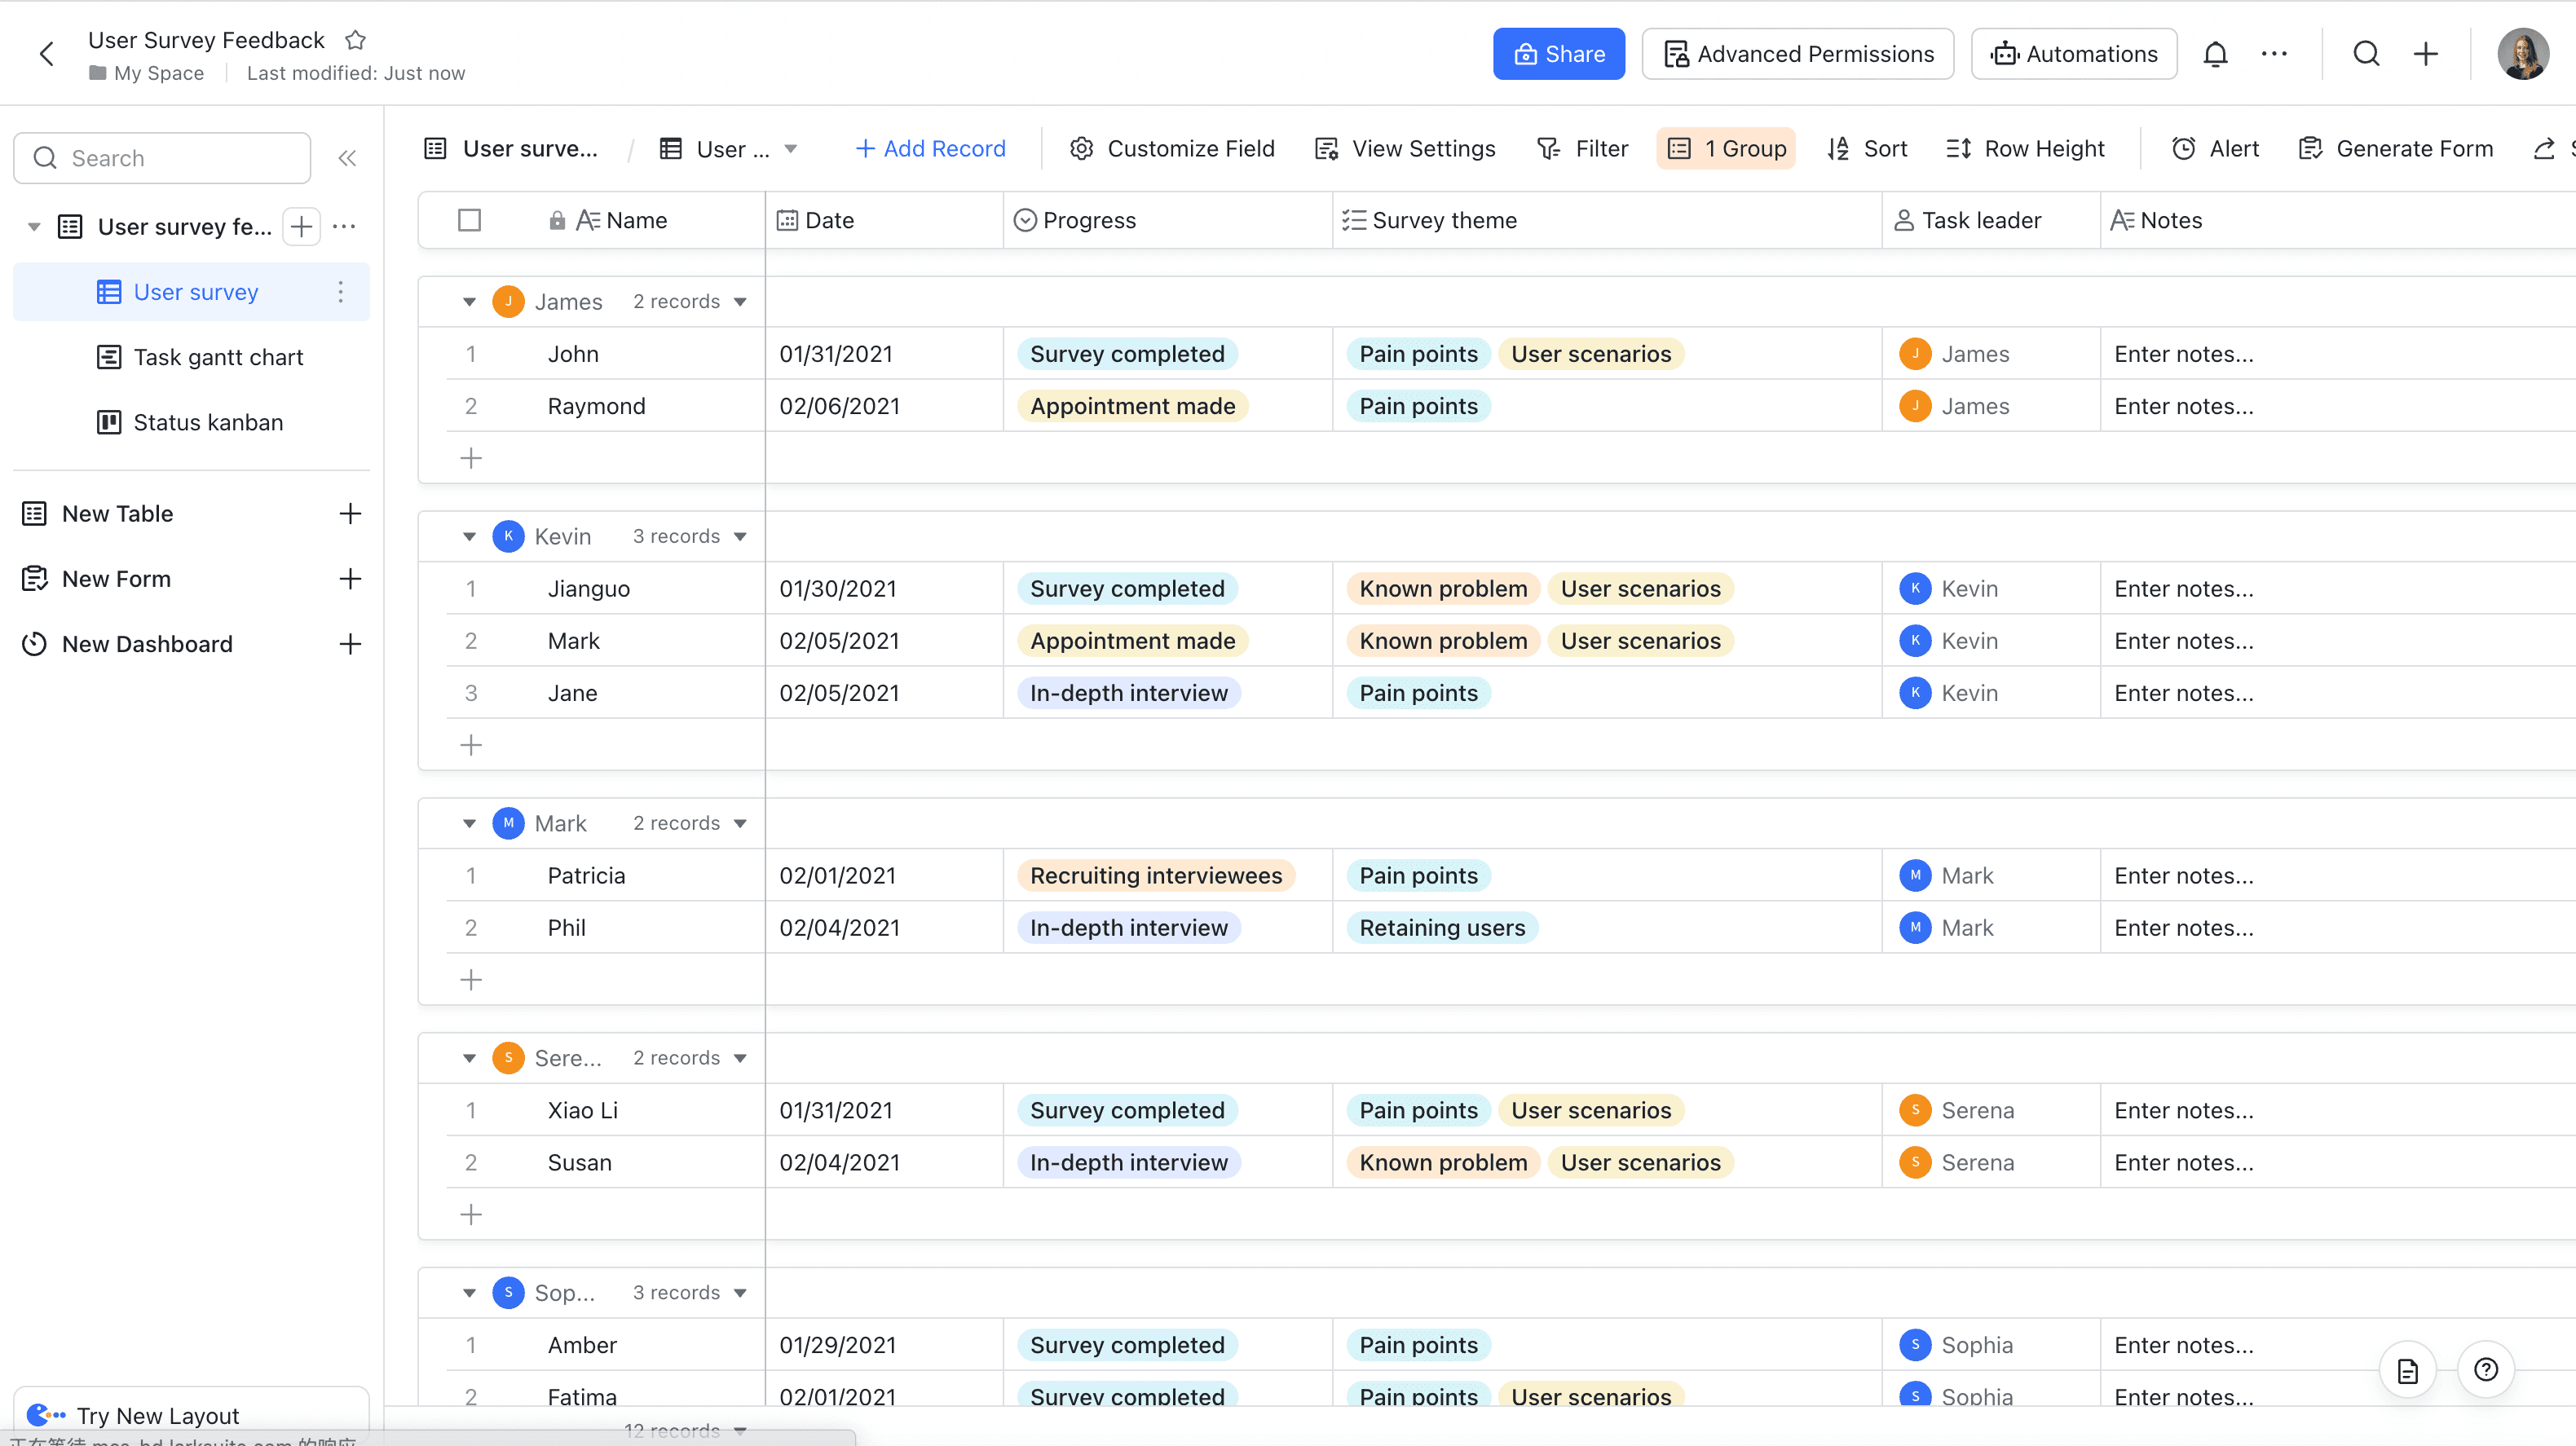The height and width of the screenshot is (1446, 2576).
Task: Collapse the Kevin group triangle
Action: pos(469,537)
